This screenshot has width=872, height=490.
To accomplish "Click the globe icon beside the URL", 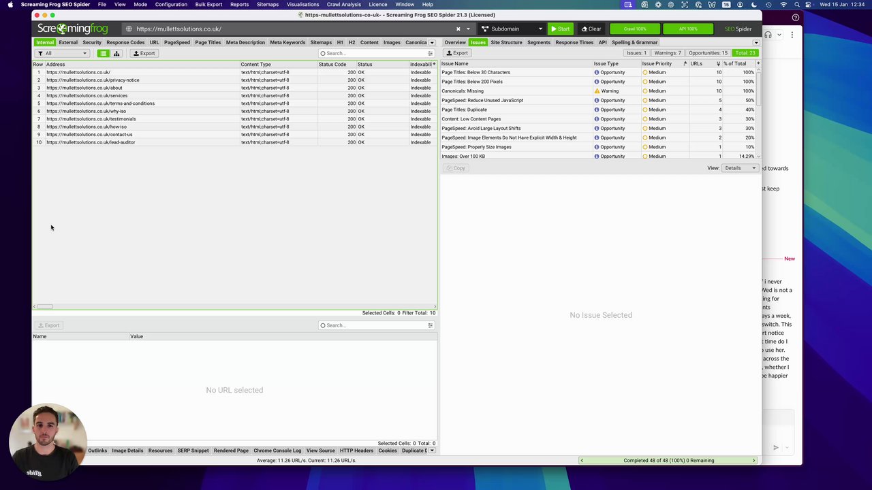I will coord(129,29).
